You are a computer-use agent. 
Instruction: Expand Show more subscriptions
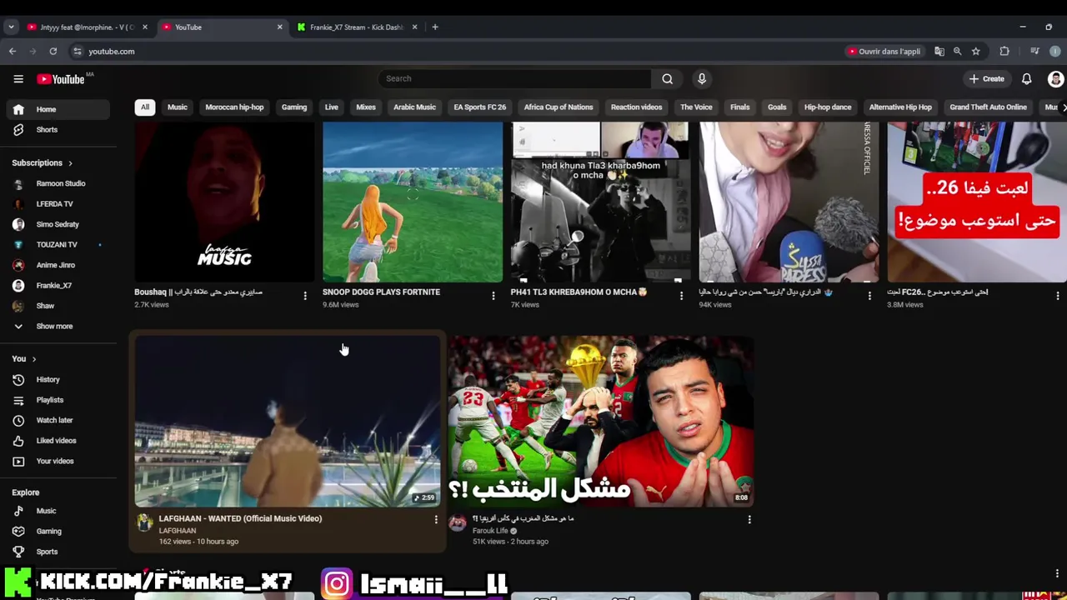58,327
